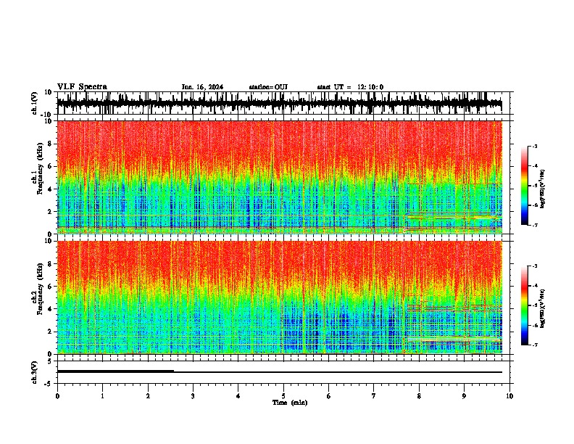Viewport: 574px width, 444px height.
Task: Click the "-7" label on ch.2 color scale
Action: (534, 345)
